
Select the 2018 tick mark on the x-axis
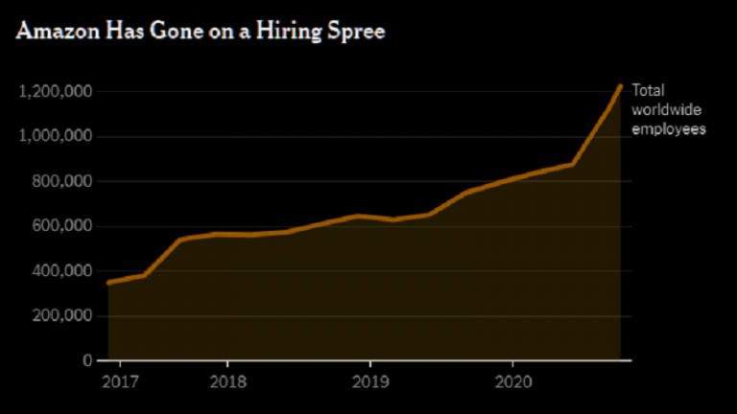tap(227, 365)
